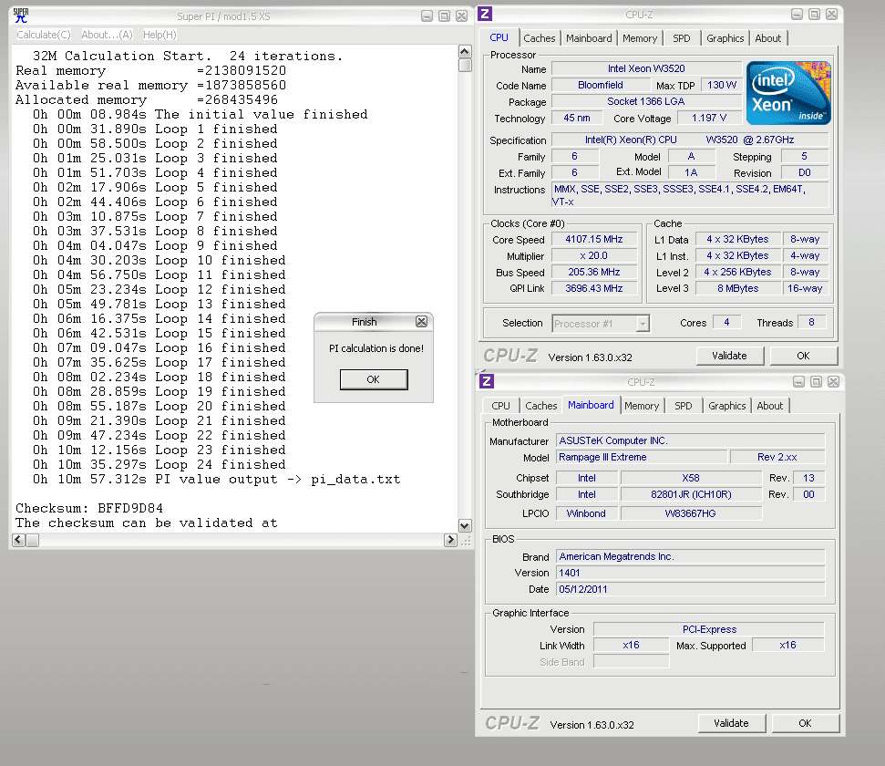Screen dimensions: 885x766
Task: Click OK in top CPU-Z window
Action: [x=803, y=356]
